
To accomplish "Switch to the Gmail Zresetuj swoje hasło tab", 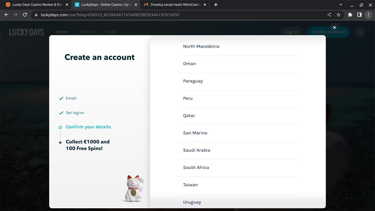I will coord(173,5).
